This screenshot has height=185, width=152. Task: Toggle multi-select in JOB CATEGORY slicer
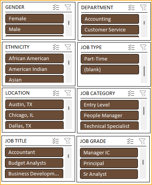[131, 93]
